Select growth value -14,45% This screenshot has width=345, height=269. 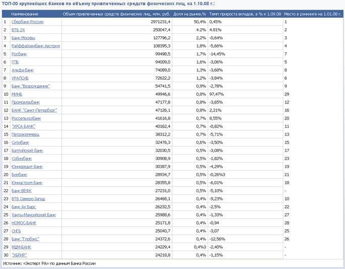click(x=217, y=54)
